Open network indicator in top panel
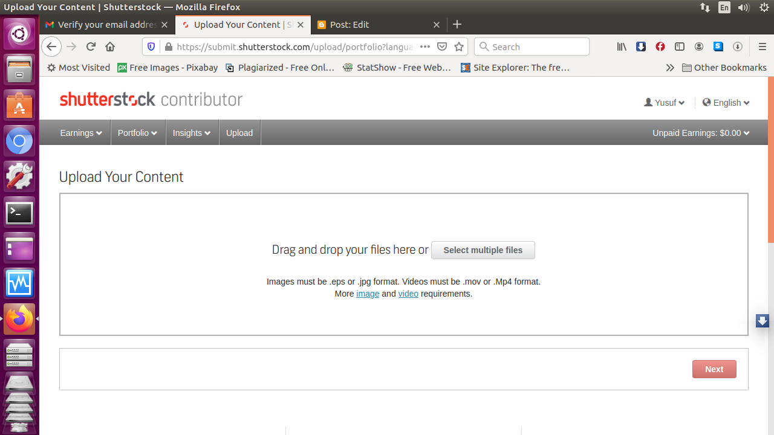 (705, 7)
